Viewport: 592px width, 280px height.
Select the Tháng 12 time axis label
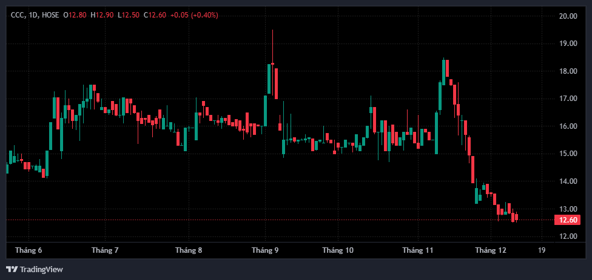491,250
